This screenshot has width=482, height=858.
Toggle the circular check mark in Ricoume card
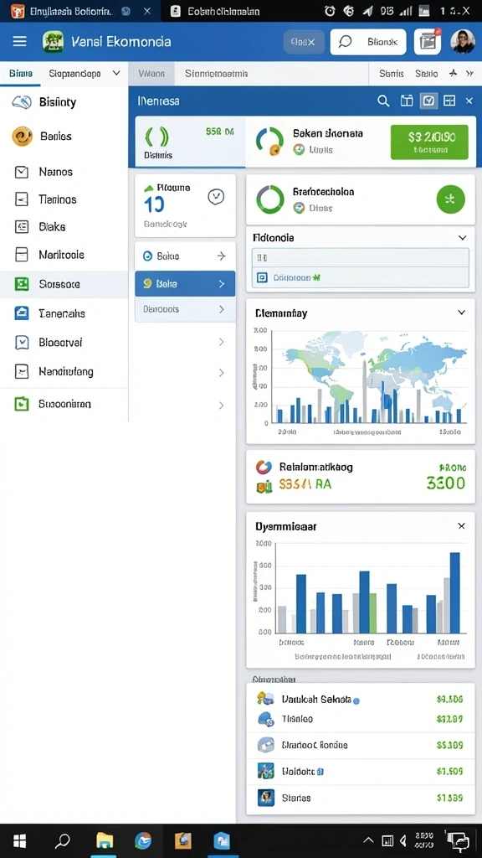pos(217,197)
